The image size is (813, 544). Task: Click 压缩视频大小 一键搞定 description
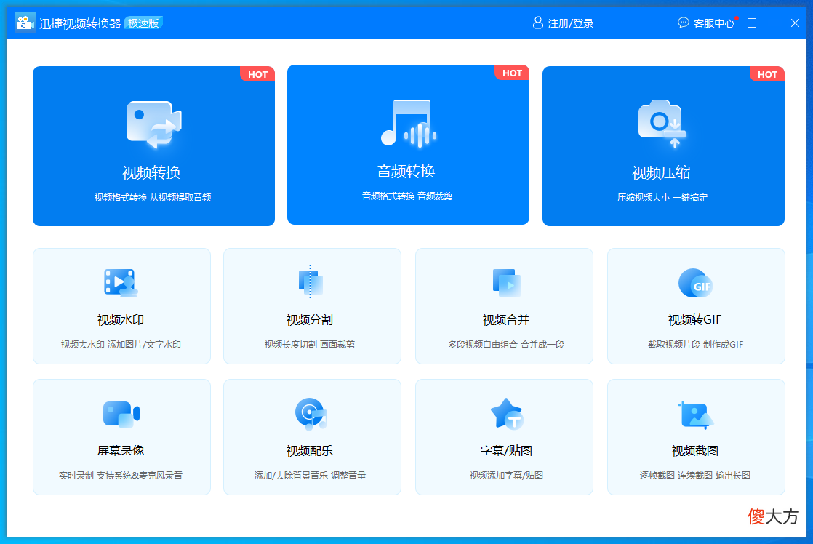(662, 198)
